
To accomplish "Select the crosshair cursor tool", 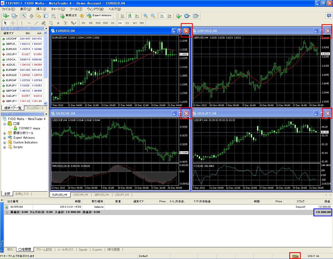I will (13, 23).
